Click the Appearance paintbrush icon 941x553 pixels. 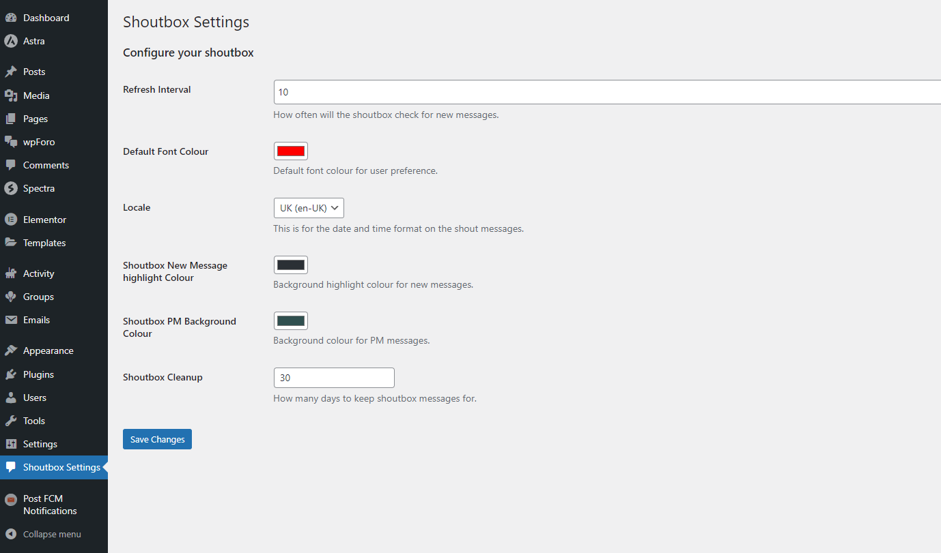click(11, 350)
